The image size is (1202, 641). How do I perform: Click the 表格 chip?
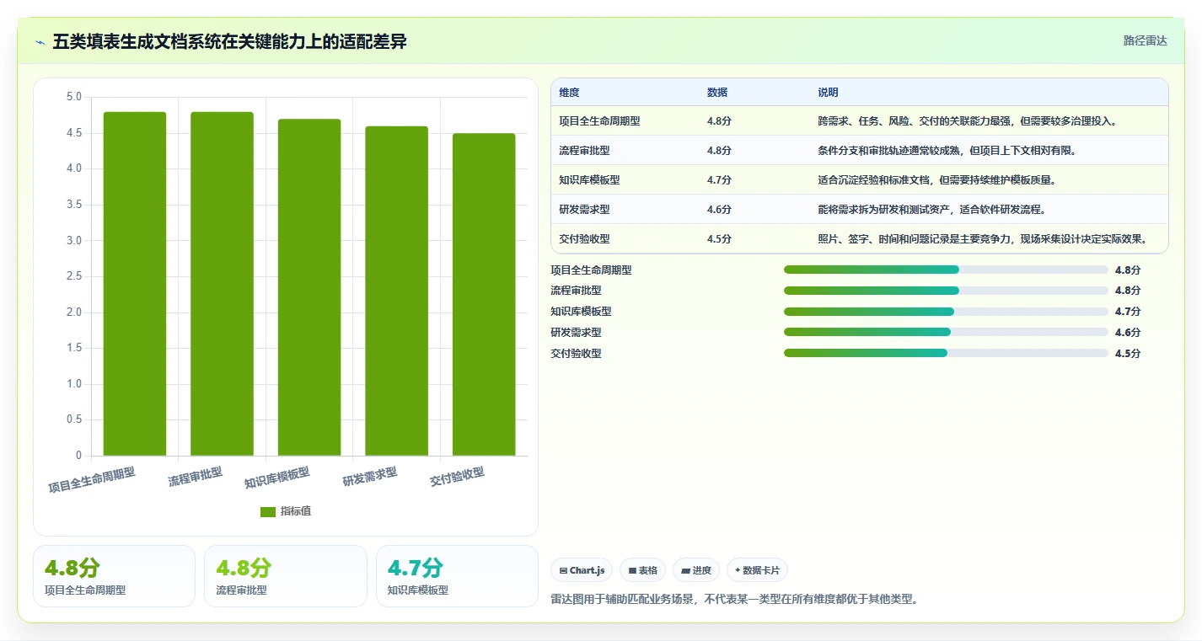[x=642, y=570]
